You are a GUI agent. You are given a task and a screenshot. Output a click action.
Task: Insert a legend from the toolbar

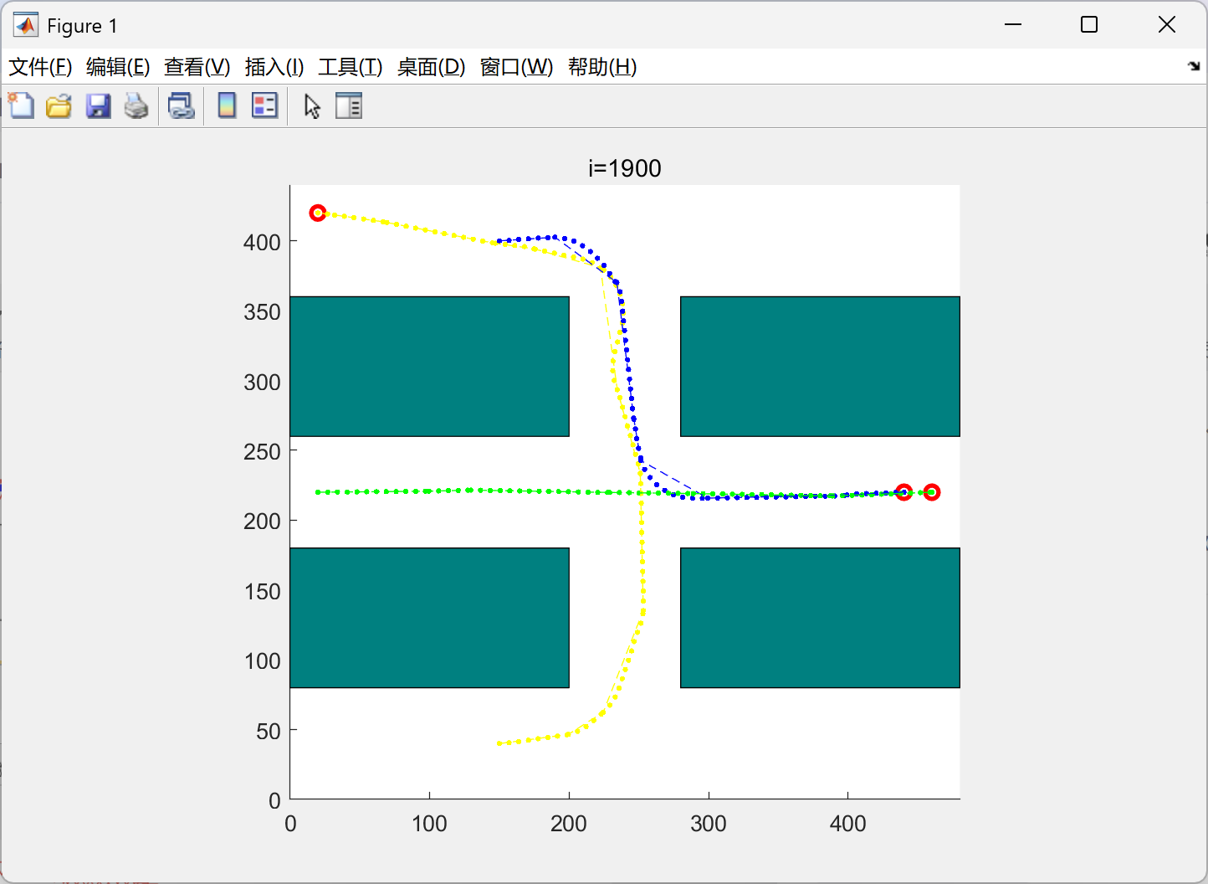click(265, 105)
